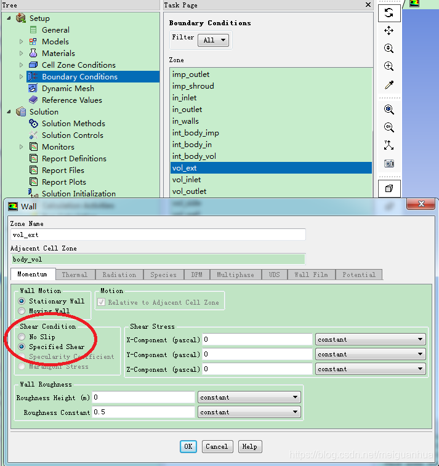Click the Report Files icon

(x=34, y=170)
